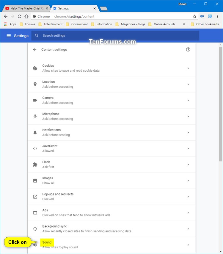Open the Settings hamburger menu
Image resolution: width=223 pixels, height=254 pixels.
tap(9, 36)
